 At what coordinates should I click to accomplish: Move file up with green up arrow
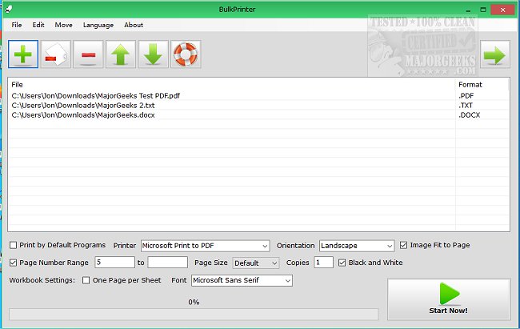pyautogui.click(x=121, y=54)
